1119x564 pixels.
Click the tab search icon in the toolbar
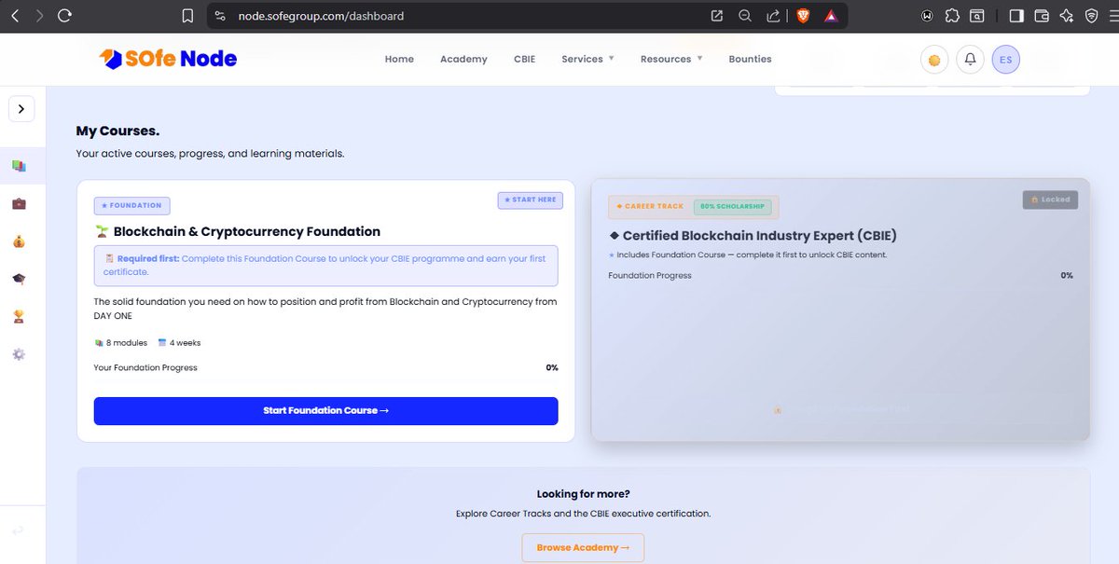click(x=976, y=16)
